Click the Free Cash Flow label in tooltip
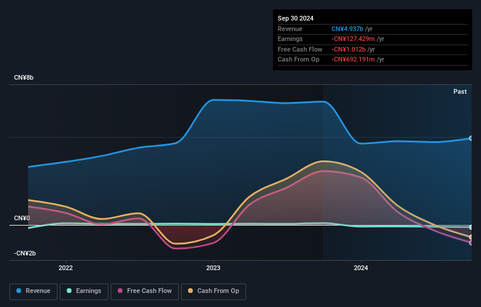The width and height of the screenshot is (481, 307). tap(300, 49)
